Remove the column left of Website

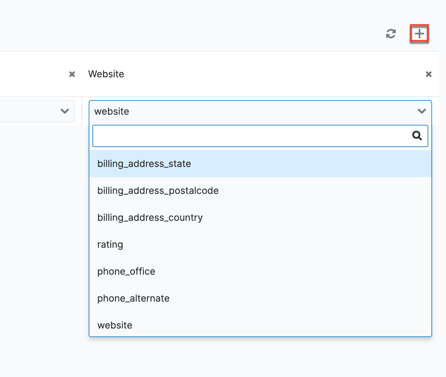pyautogui.click(x=72, y=74)
